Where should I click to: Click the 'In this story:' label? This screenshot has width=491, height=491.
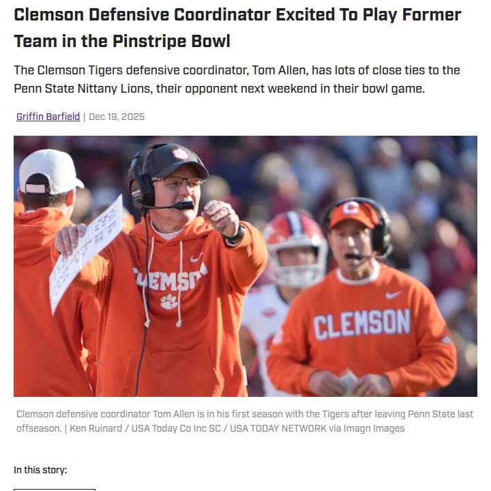40,470
